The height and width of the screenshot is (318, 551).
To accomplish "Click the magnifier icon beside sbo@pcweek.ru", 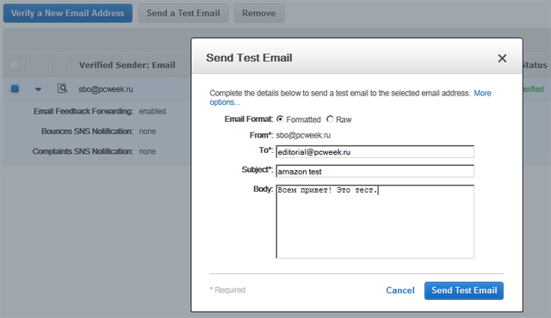I will [x=62, y=89].
